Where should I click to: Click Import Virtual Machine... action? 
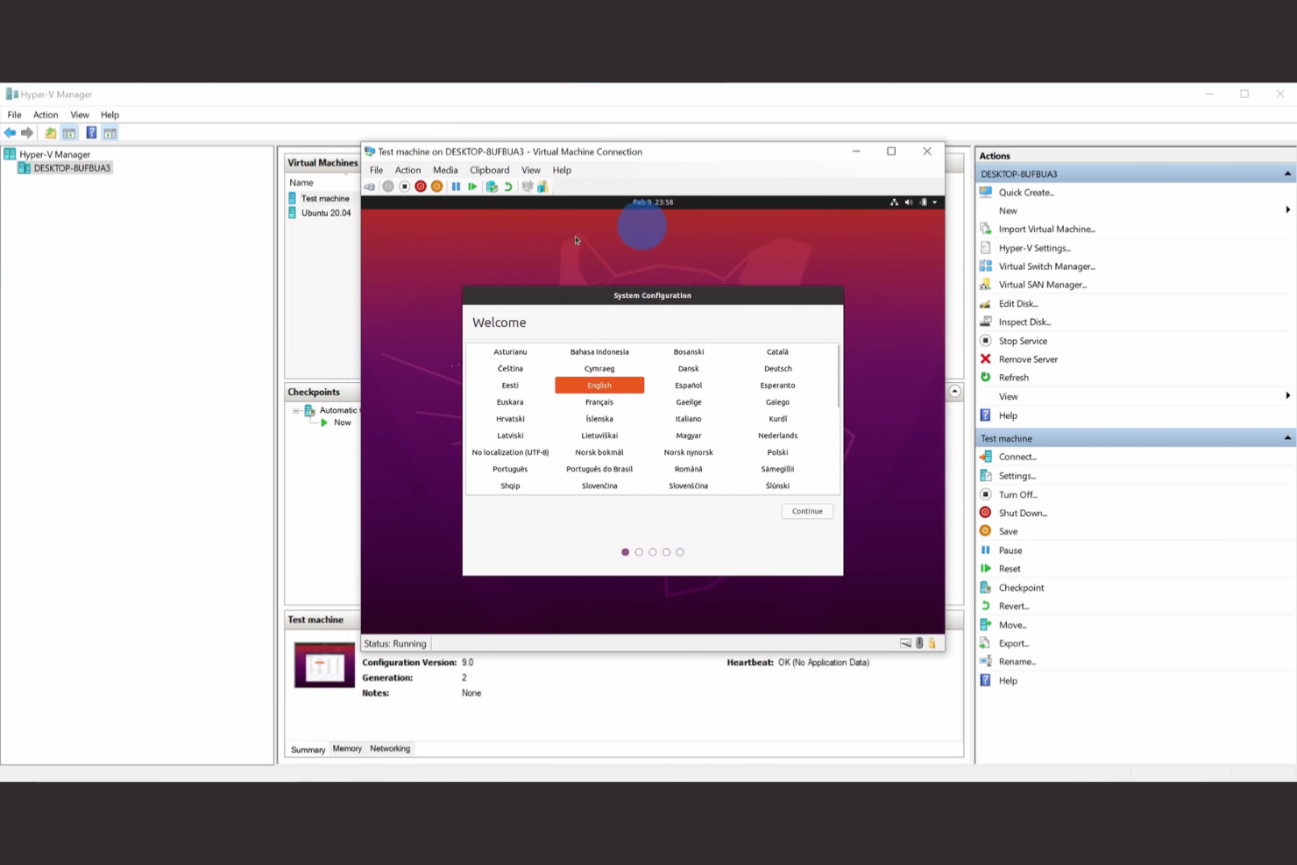click(1046, 230)
